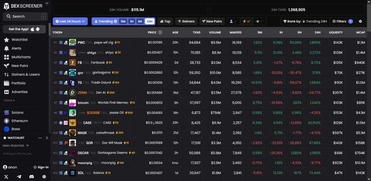Select the 6H trending timeframe
The width and height of the screenshot is (371, 181).
pos(140,21)
